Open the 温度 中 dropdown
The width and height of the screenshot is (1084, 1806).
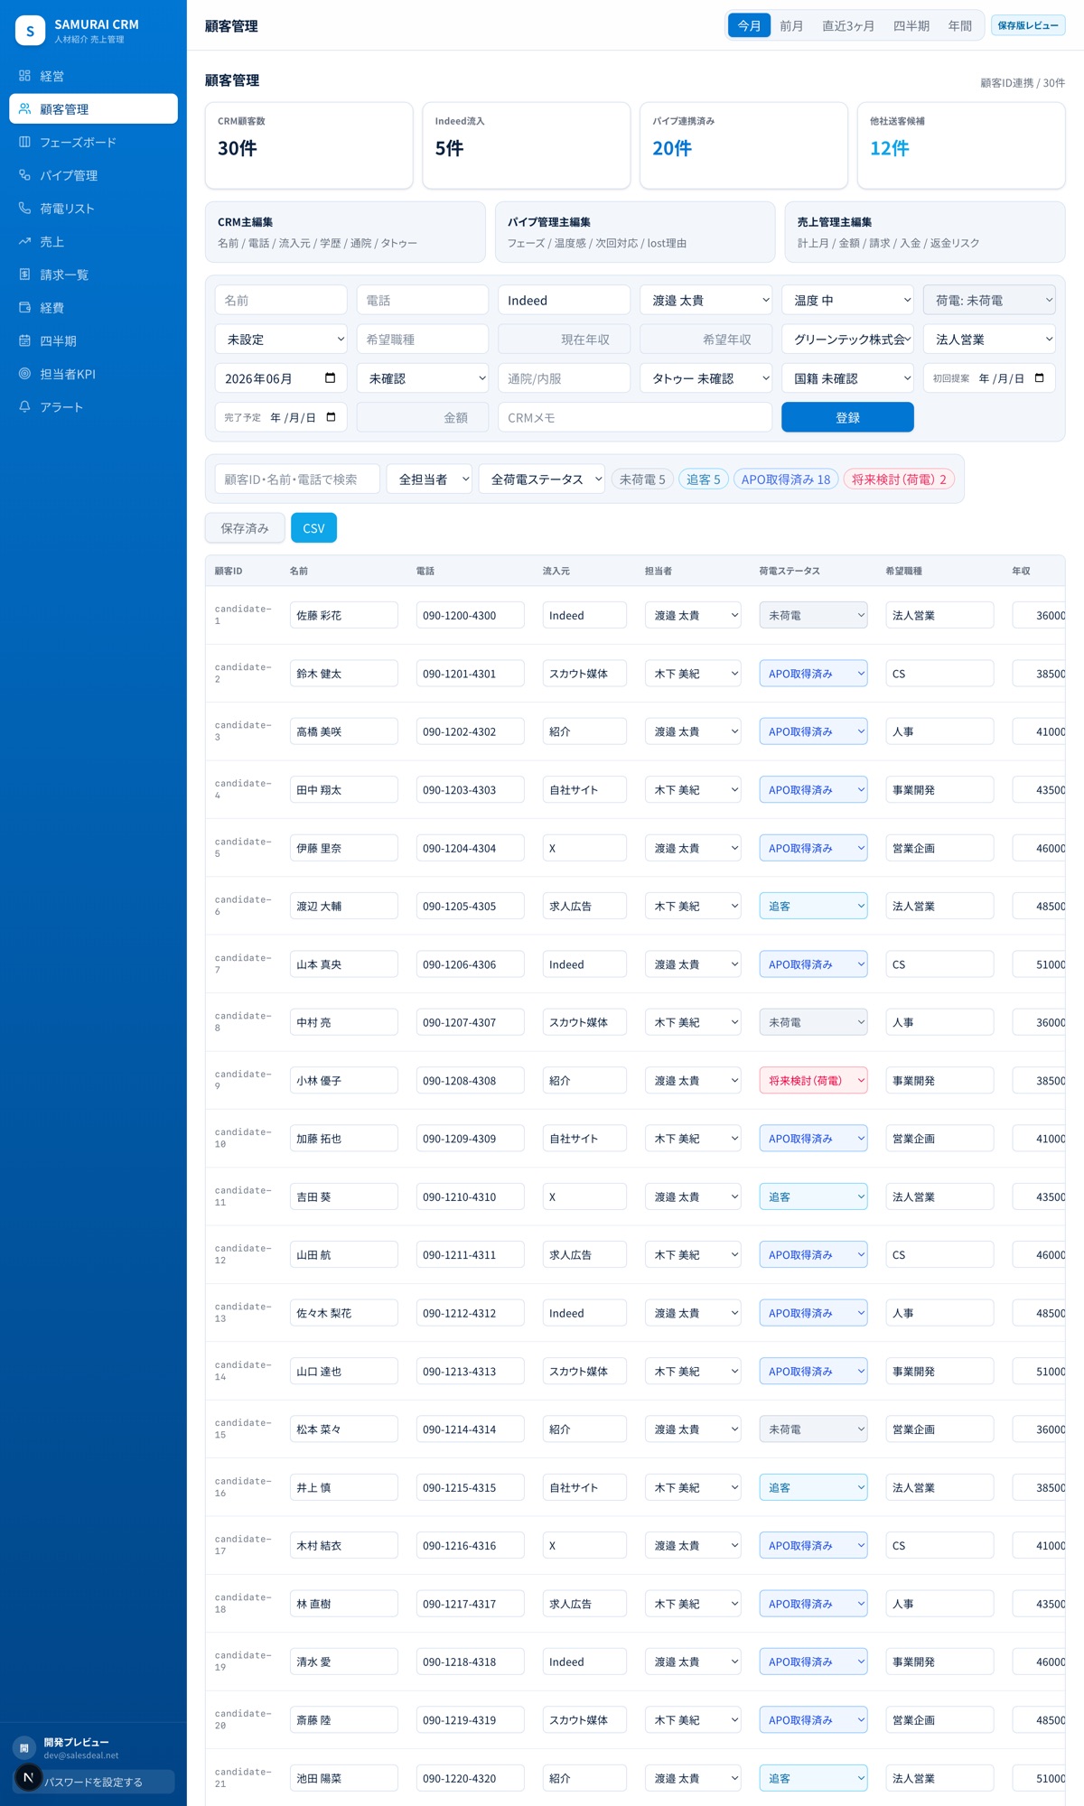pyautogui.click(x=848, y=300)
